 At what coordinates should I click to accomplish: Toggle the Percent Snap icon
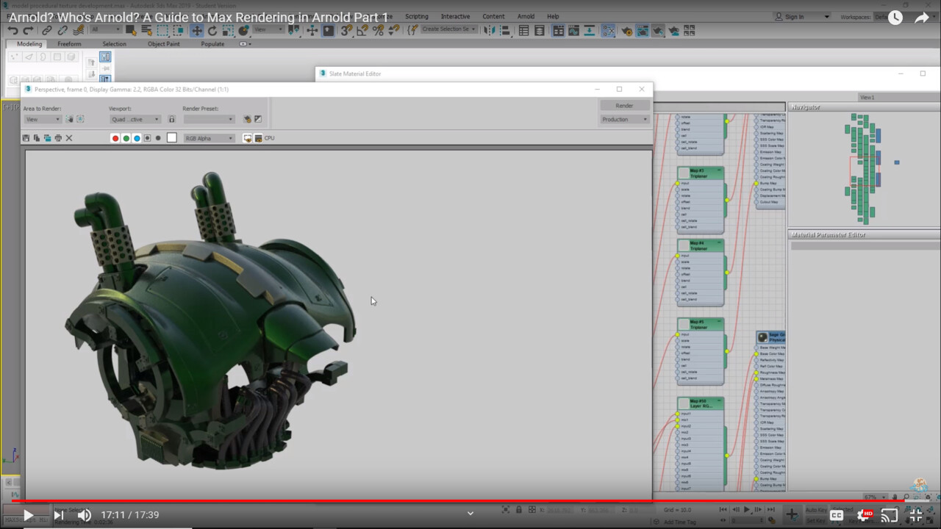[378, 31]
